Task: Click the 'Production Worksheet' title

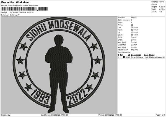Action: pyautogui.click(x=15, y=2)
